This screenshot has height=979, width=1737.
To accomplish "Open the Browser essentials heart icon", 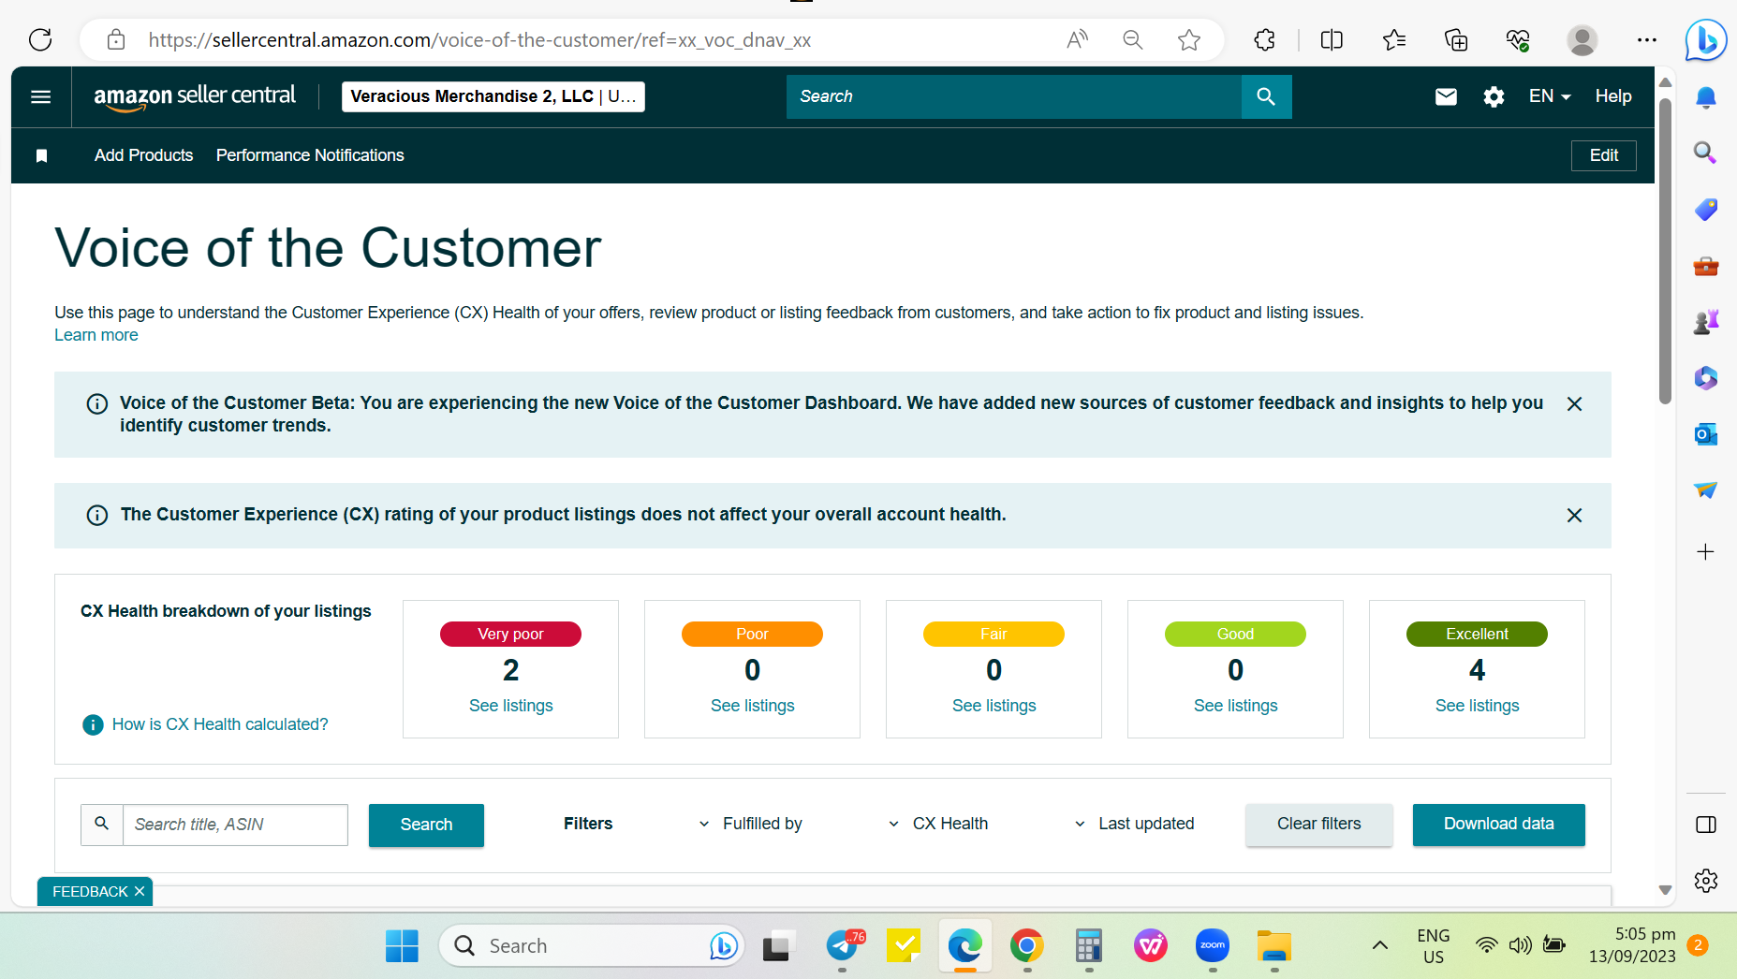I will (x=1518, y=39).
